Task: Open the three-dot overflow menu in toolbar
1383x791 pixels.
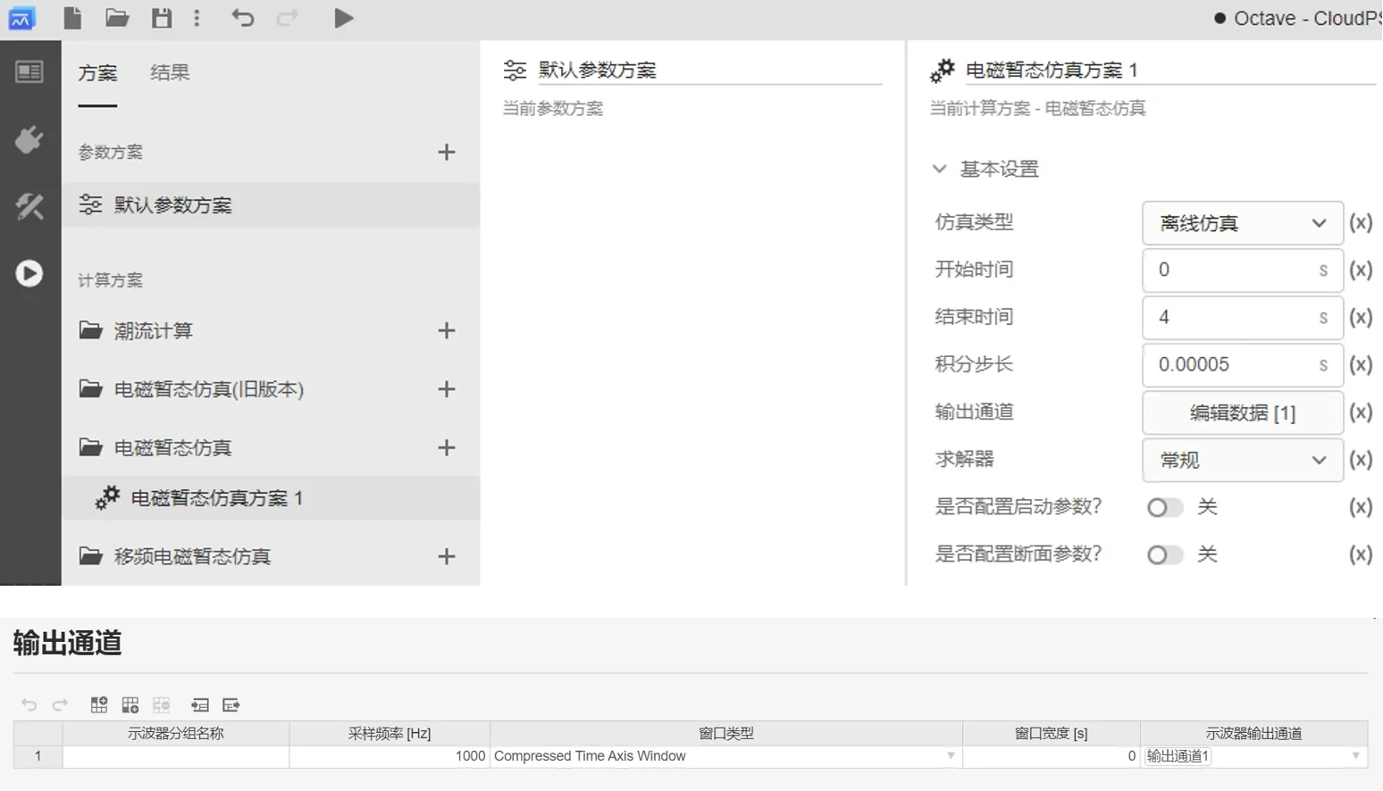Action: pos(197,18)
